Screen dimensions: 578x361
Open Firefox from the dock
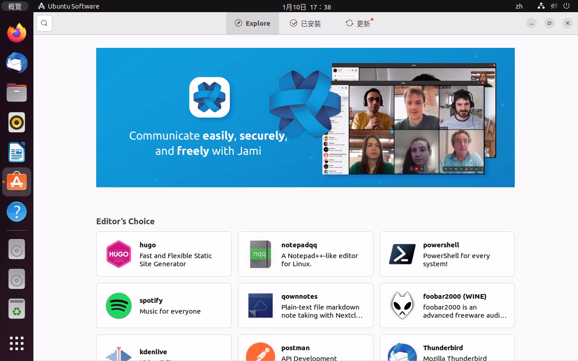[x=17, y=33]
